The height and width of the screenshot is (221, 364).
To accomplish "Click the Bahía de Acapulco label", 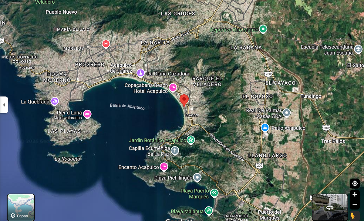I will [127, 106].
